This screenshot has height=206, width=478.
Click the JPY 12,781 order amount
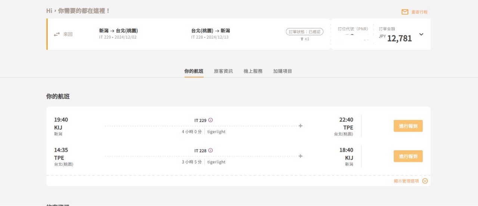[x=399, y=38]
